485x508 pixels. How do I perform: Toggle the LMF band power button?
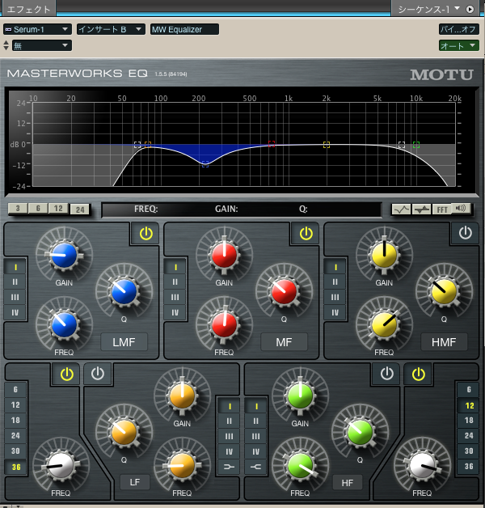pyautogui.click(x=146, y=233)
